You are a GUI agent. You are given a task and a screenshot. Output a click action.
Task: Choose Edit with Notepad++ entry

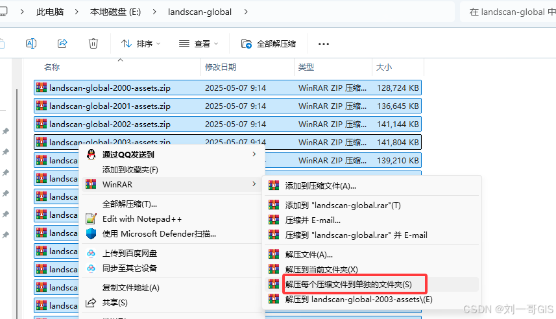click(172, 219)
